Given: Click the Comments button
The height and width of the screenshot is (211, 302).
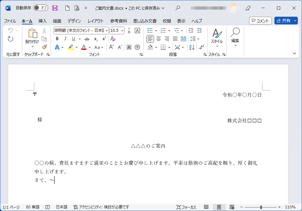Looking at the screenshot, I should point(260,21).
